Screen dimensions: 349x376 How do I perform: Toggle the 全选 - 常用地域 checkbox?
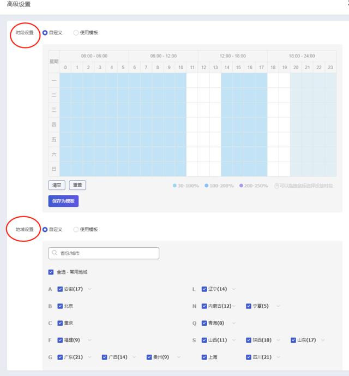pyautogui.click(x=51, y=272)
